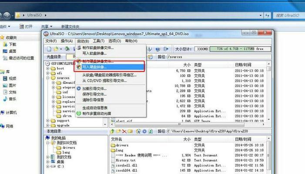Screen dimensions: 305x174
Task: Choose 生成启动信息表 menu entry
Action: tap(111, 108)
